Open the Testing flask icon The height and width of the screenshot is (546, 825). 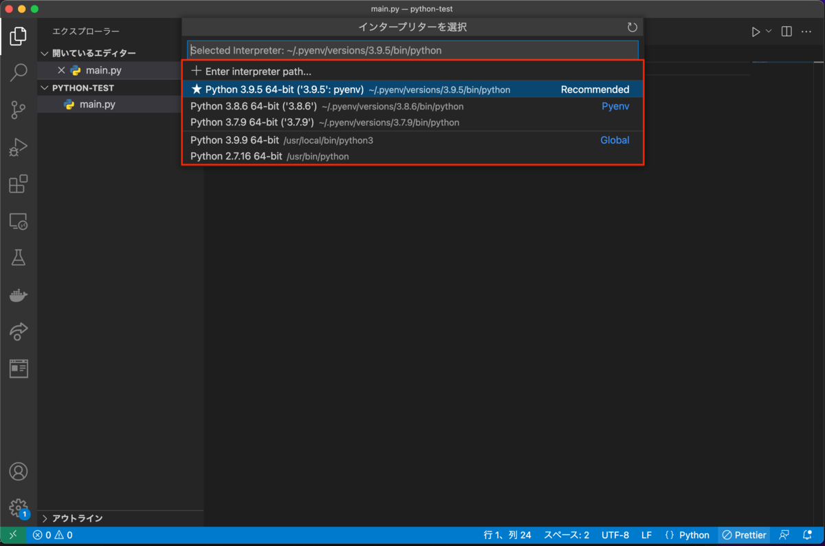pos(19,258)
